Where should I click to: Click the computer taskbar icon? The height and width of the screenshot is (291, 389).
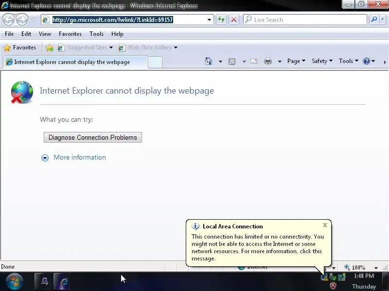[x=43, y=281]
